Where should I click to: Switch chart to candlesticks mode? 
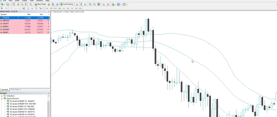click(81, 4)
